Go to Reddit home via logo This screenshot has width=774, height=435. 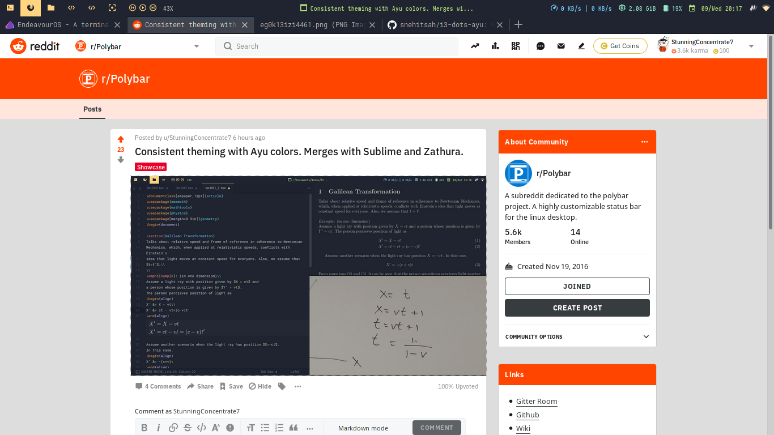click(x=35, y=46)
